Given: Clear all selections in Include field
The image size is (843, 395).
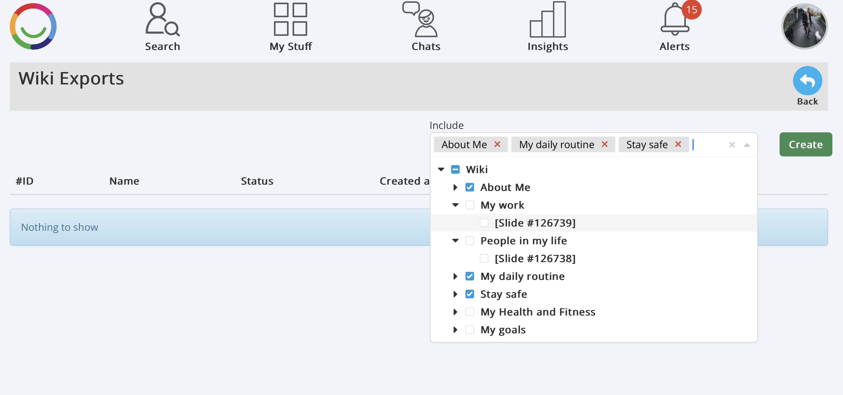Looking at the screenshot, I should 732,145.
